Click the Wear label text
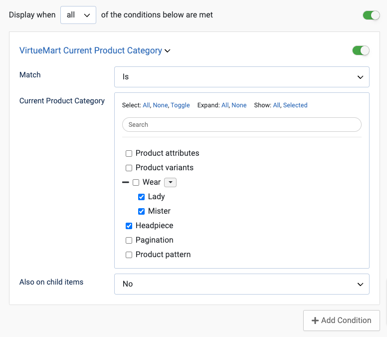The height and width of the screenshot is (337, 387). tap(152, 182)
